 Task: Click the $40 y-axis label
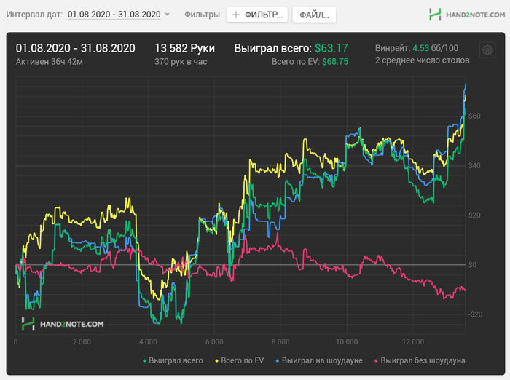point(474,166)
